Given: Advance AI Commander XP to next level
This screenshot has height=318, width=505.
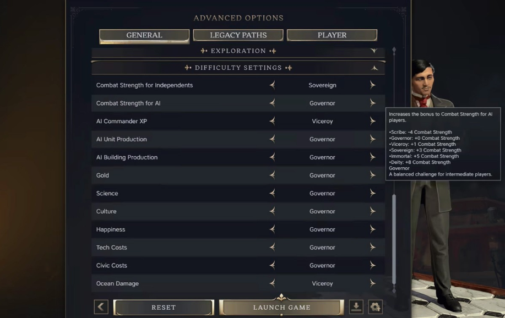Looking at the screenshot, I should (373, 121).
